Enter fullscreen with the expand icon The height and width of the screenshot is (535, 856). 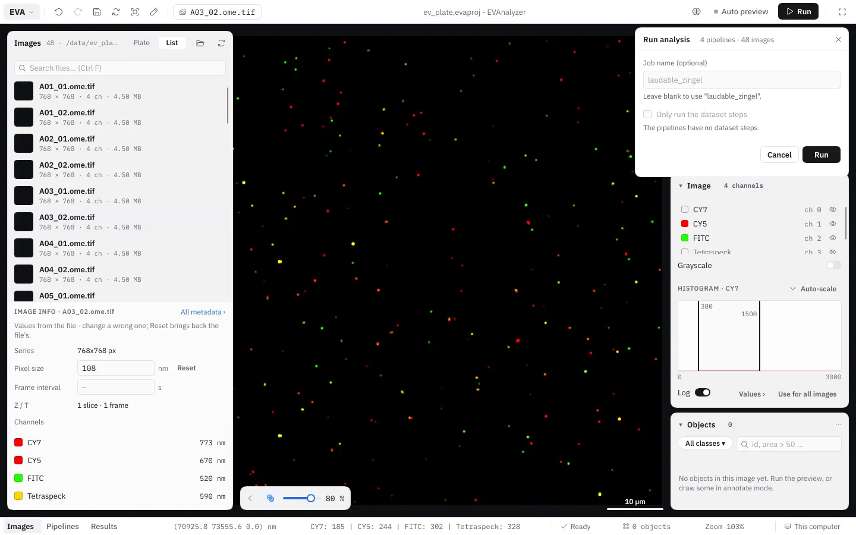(x=842, y=12)
